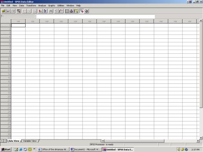The image size is (203, 152).
Task: Click the Go to Case icon
Action: coord(40,11)
